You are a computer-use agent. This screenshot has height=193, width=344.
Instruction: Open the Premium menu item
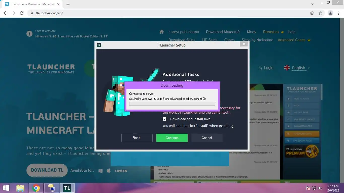[x=273, y=32]
